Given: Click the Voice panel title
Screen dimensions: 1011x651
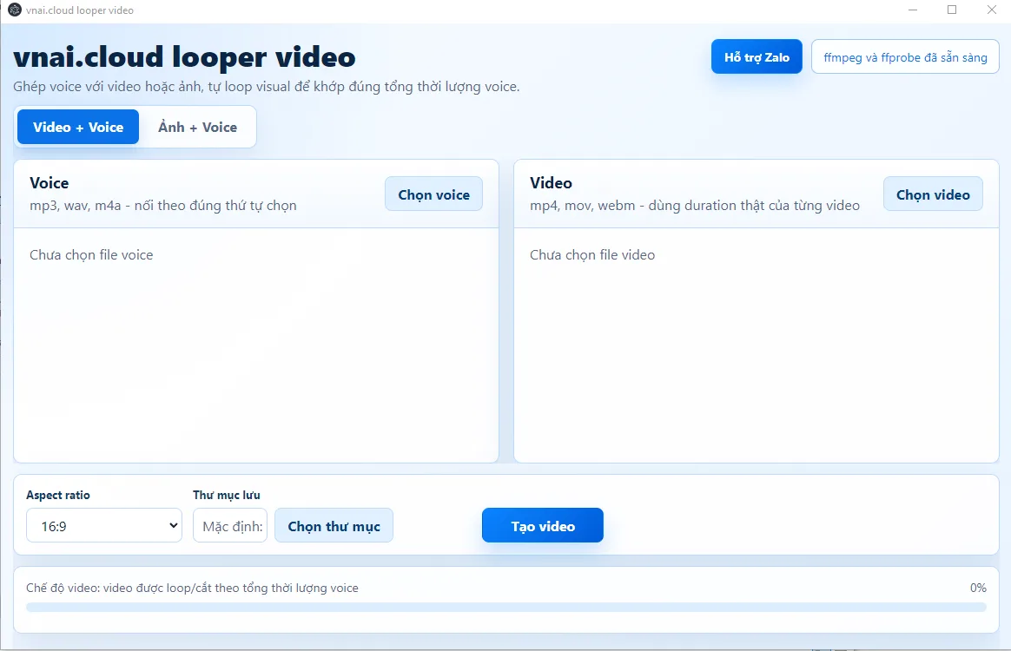Looking at the screenshot, I should 49,183.
